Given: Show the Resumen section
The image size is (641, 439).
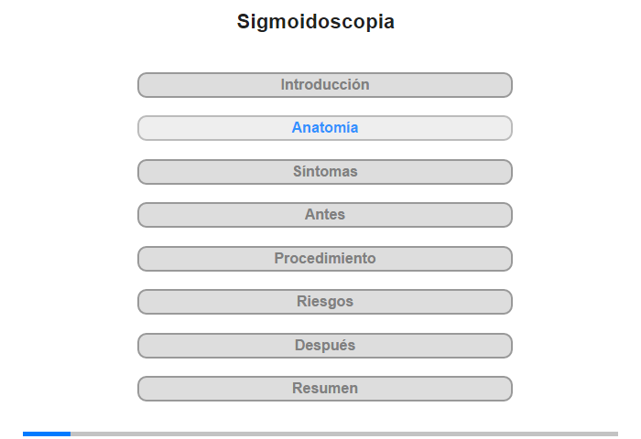Looking at the screenshot, I should (x=324, y=389).
